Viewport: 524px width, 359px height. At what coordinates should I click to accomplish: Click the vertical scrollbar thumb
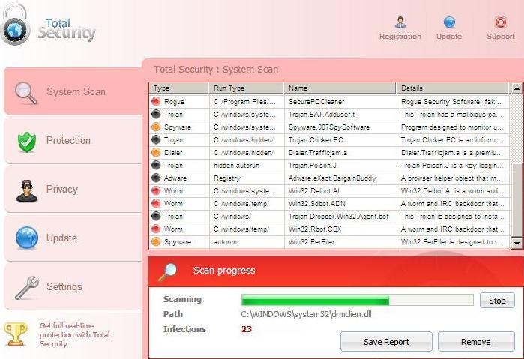(x=517, y=200)
